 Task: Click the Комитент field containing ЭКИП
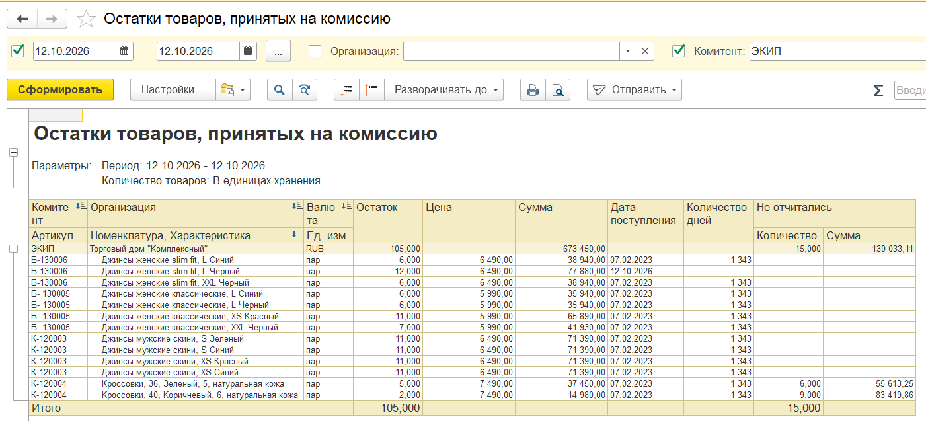coord(837,51)
